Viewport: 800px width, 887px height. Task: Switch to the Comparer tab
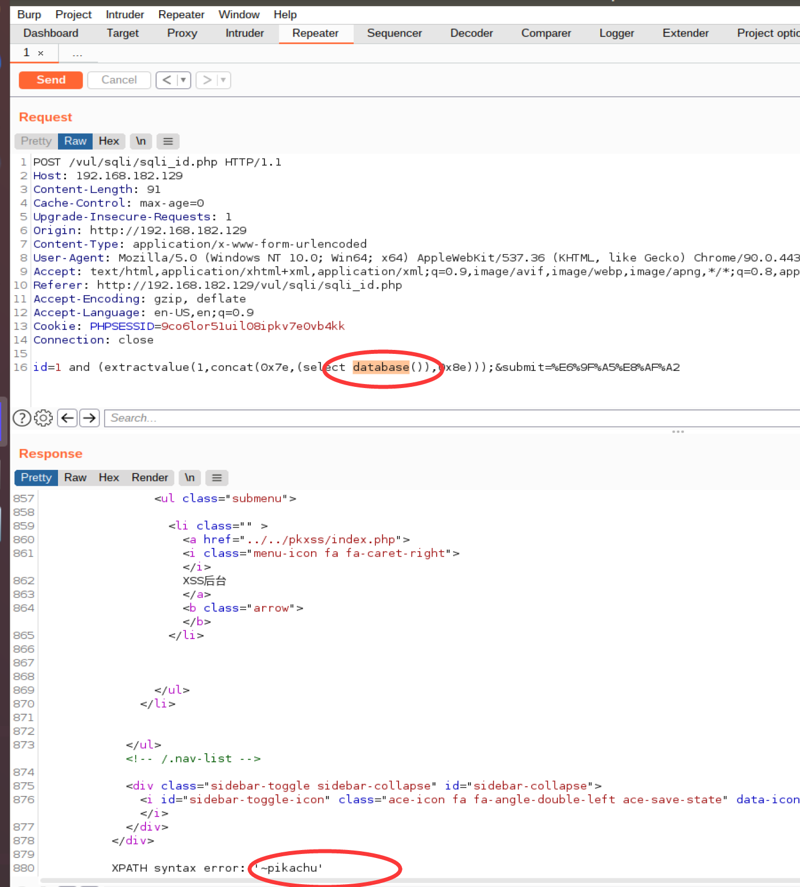pos(546,33)
